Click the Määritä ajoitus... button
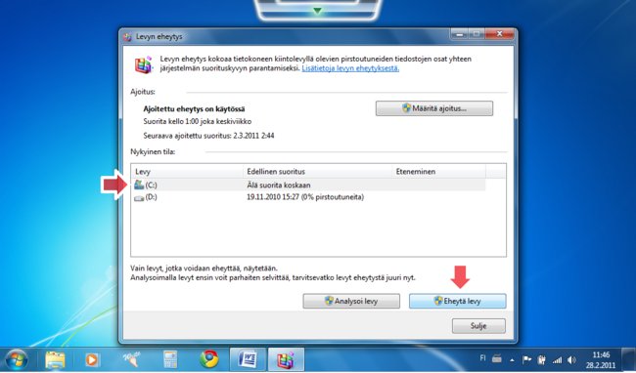The height and width of the screenshot is (373, 636). tap(434, 108)
